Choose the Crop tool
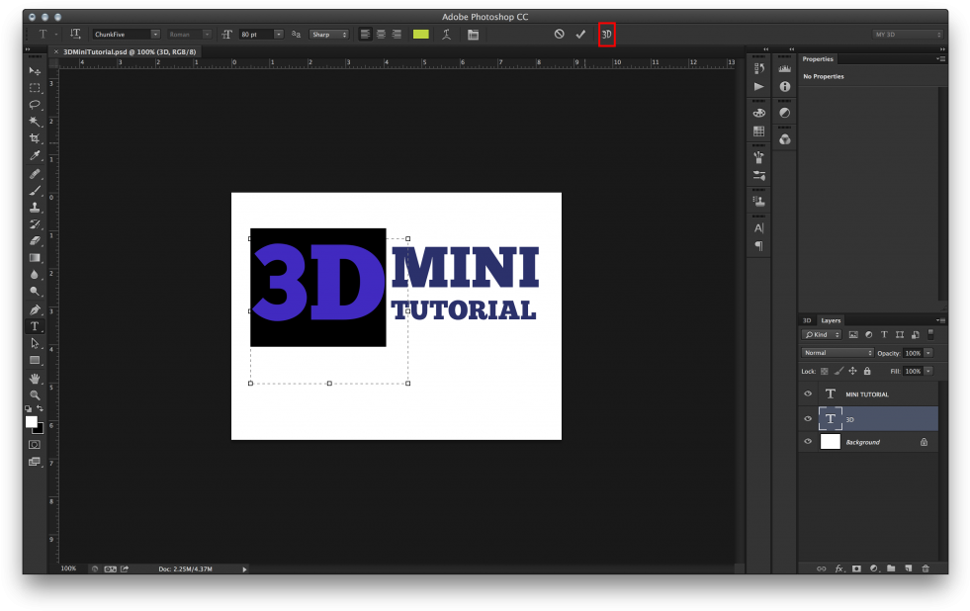970x611 pixels. click(x=35, y=138)
